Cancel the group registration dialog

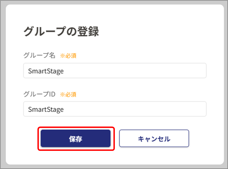click(154, 138)
